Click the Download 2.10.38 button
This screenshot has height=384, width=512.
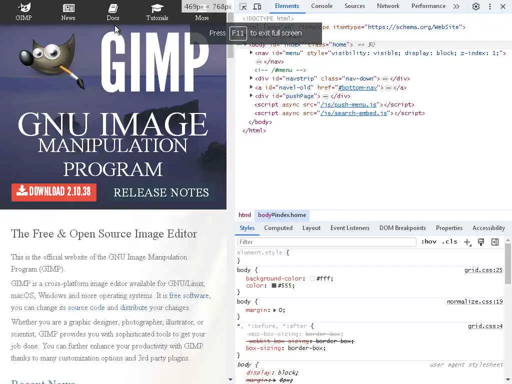pos(54,192)
